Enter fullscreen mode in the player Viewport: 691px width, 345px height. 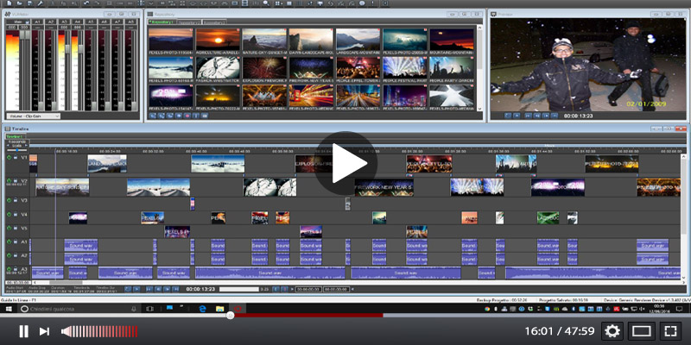[x=670, y=331]
